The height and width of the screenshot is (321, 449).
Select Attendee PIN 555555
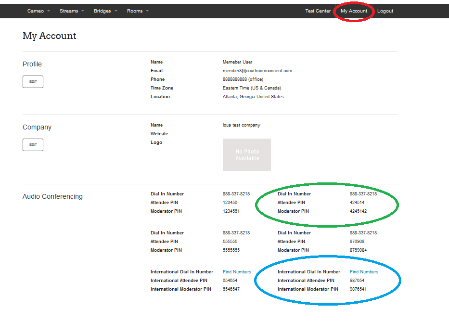pyautogui.click(x=230, y=242)
